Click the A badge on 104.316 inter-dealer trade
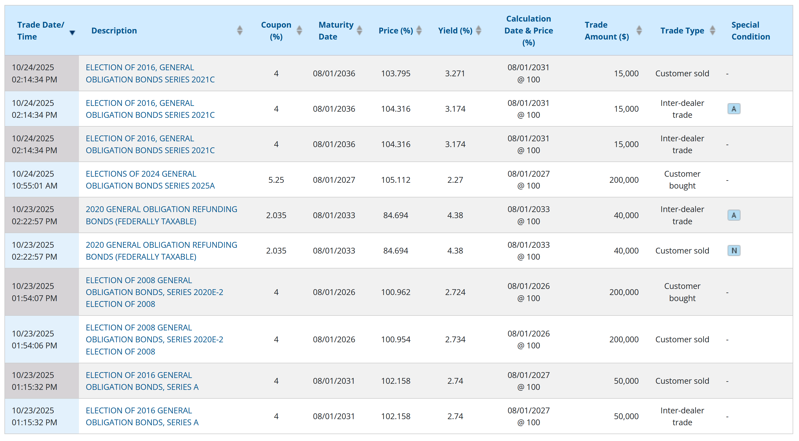The height and width of the screenshot is (441, 799). click(734, 109)
